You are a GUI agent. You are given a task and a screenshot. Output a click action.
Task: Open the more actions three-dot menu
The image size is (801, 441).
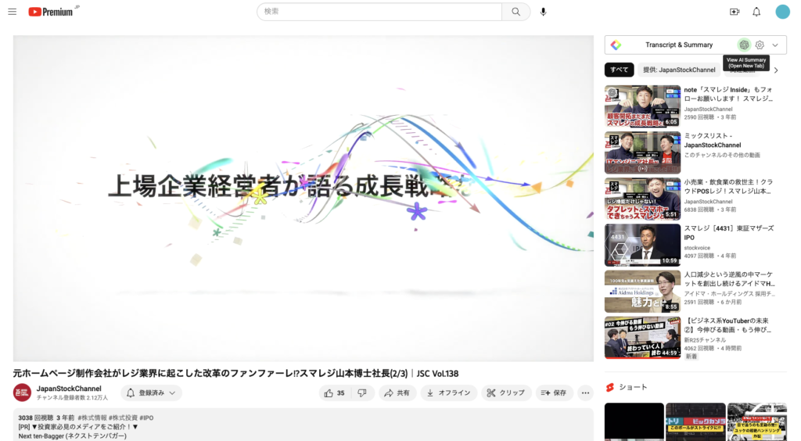[585, 393]
